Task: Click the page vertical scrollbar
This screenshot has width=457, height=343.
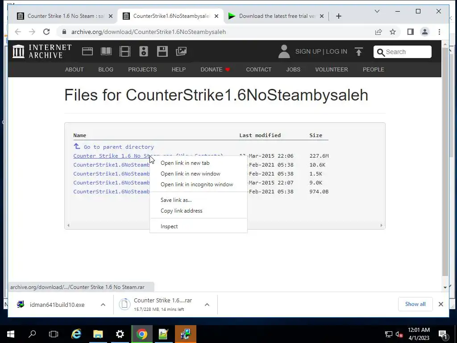Action: coord(445,162)
